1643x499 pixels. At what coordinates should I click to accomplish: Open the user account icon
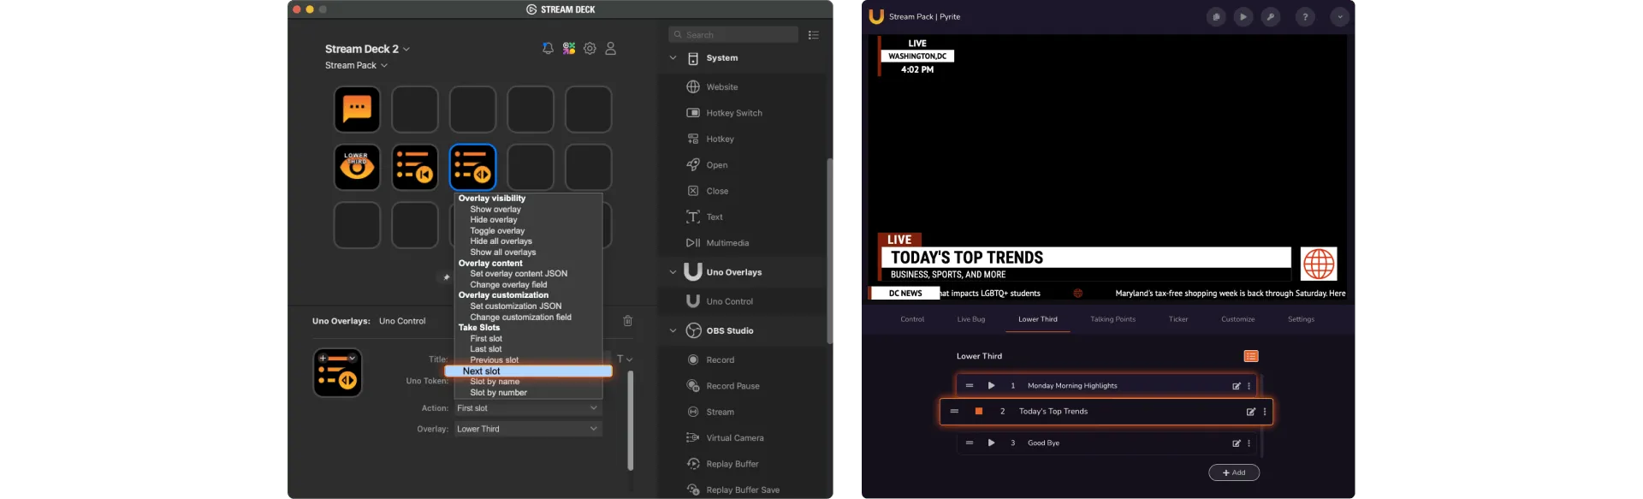pyautogui.click(x=610, y=49)
